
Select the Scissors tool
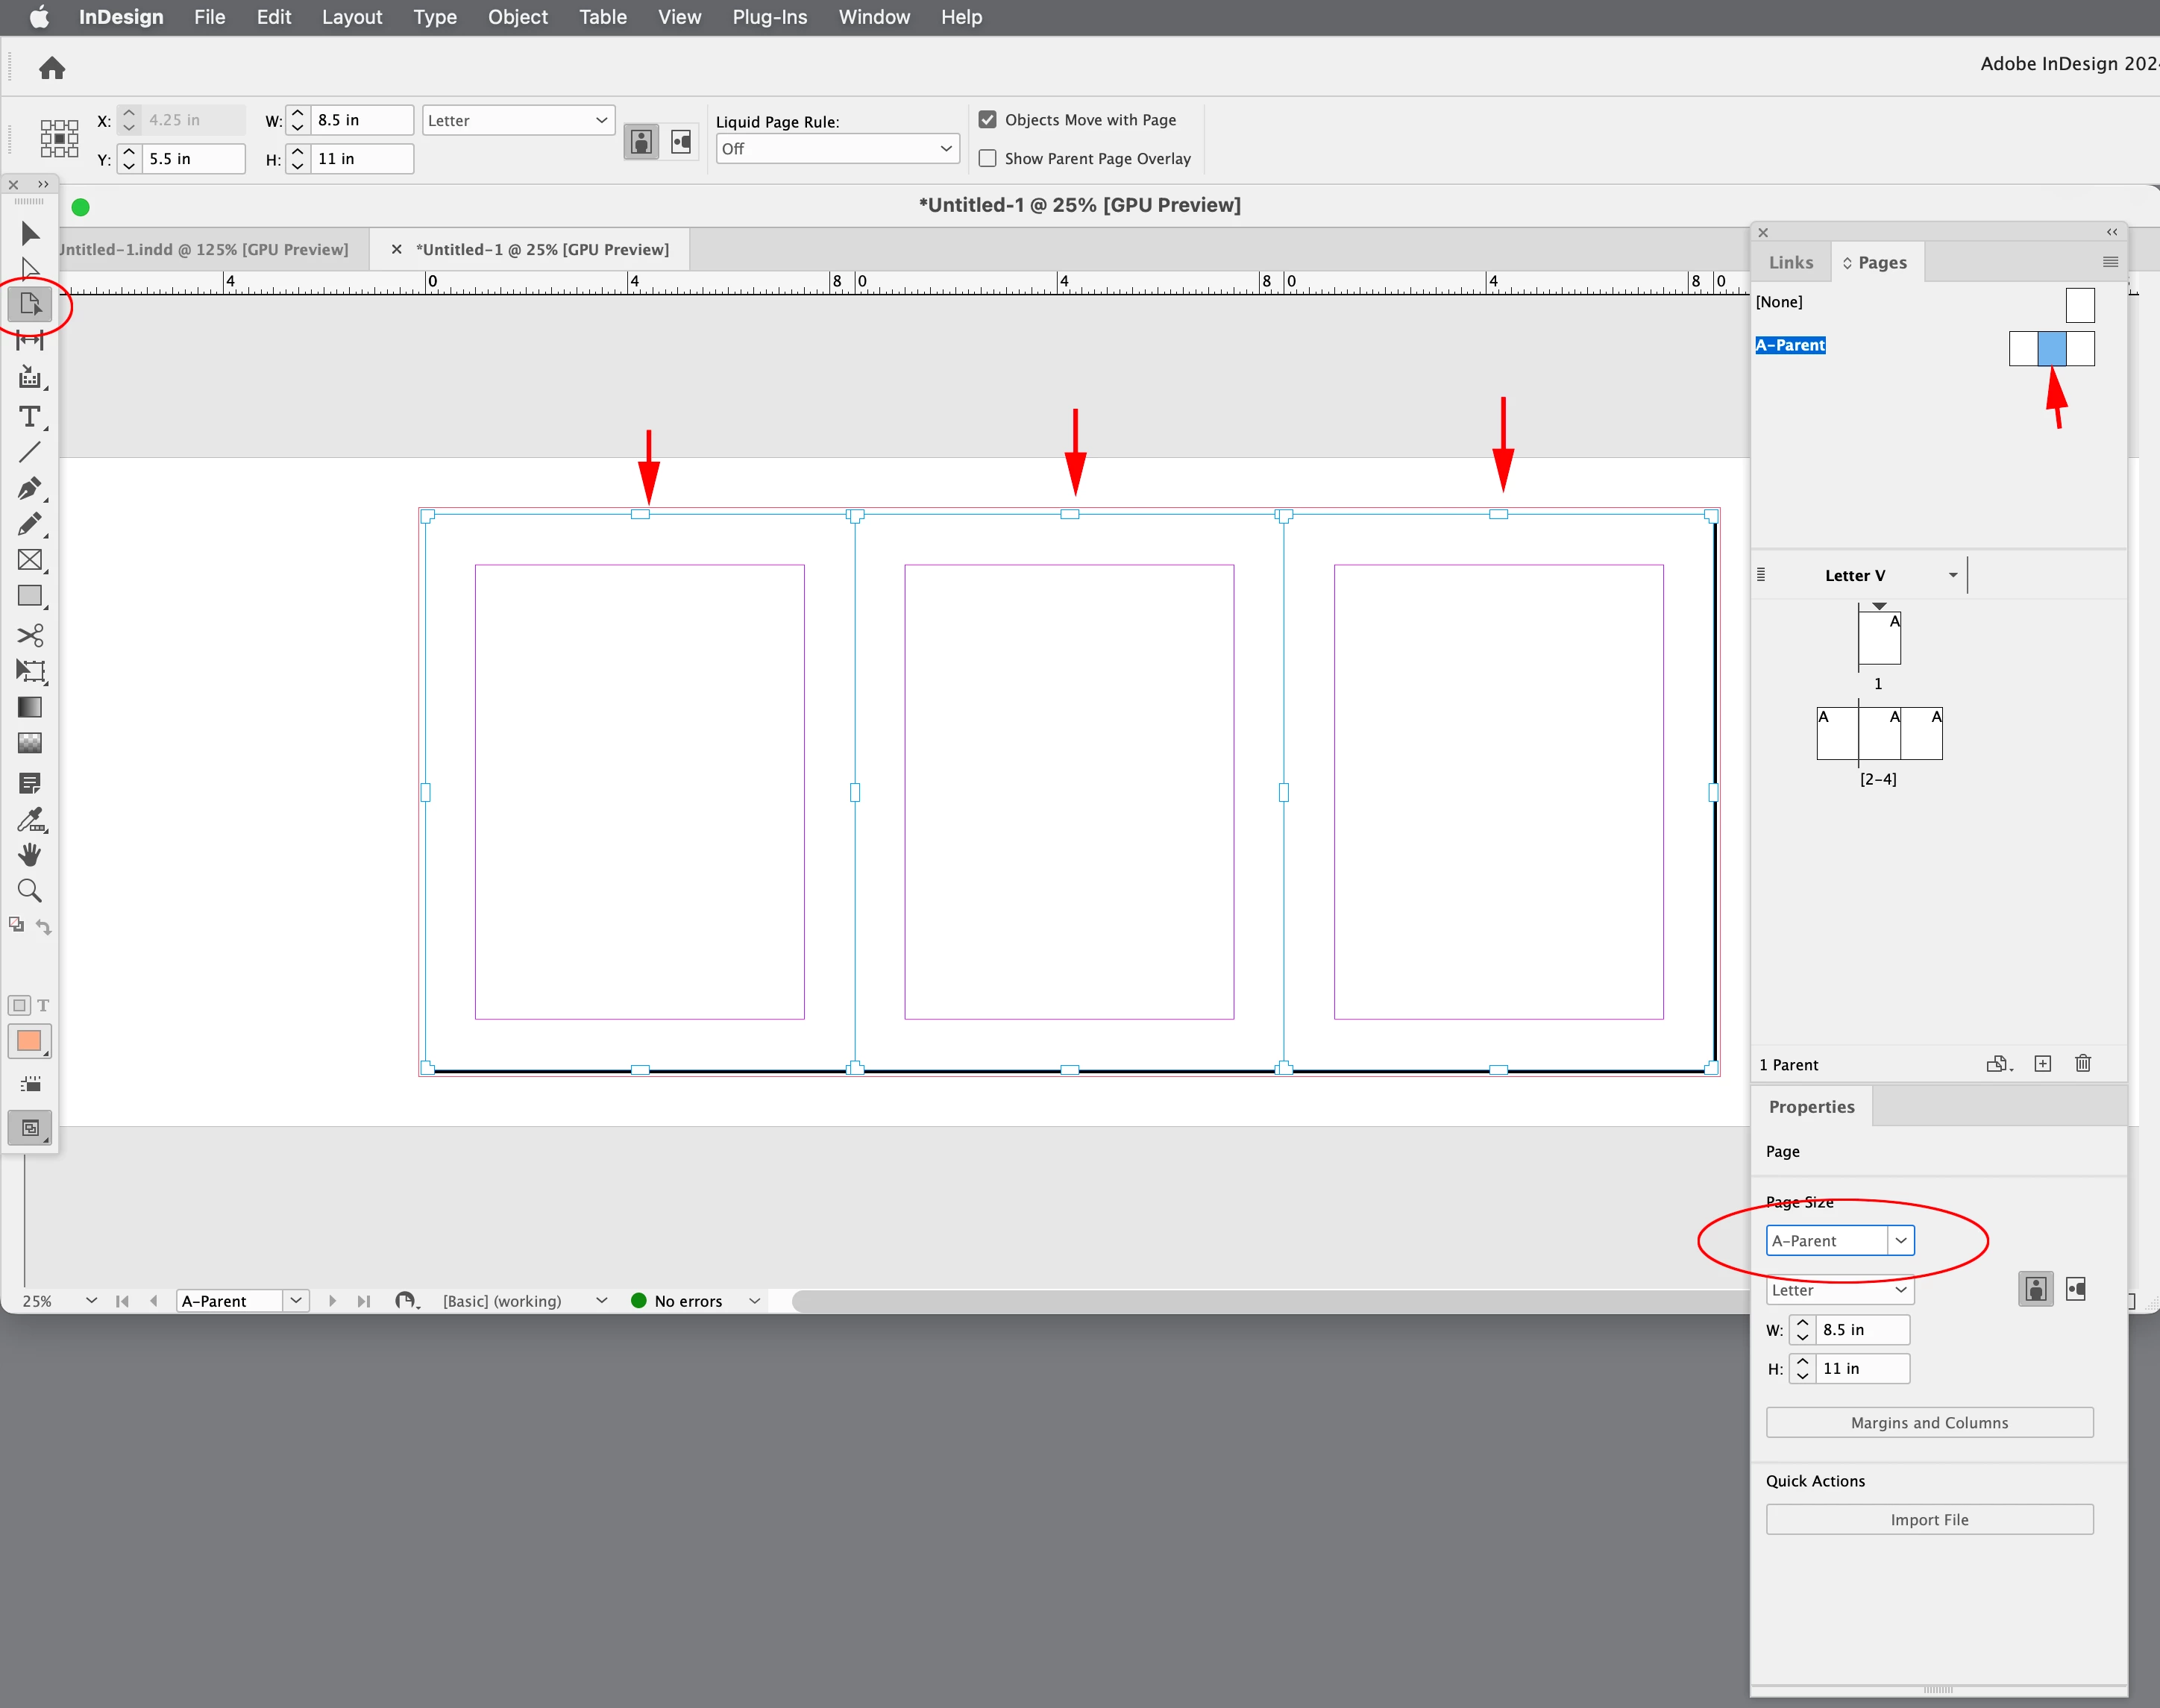pyautogui.click(x=30, y=635)
